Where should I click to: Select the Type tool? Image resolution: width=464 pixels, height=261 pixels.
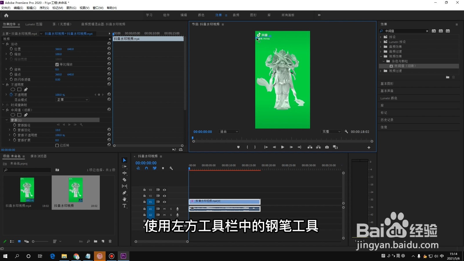pyautogui.click(x=124, y=206)
